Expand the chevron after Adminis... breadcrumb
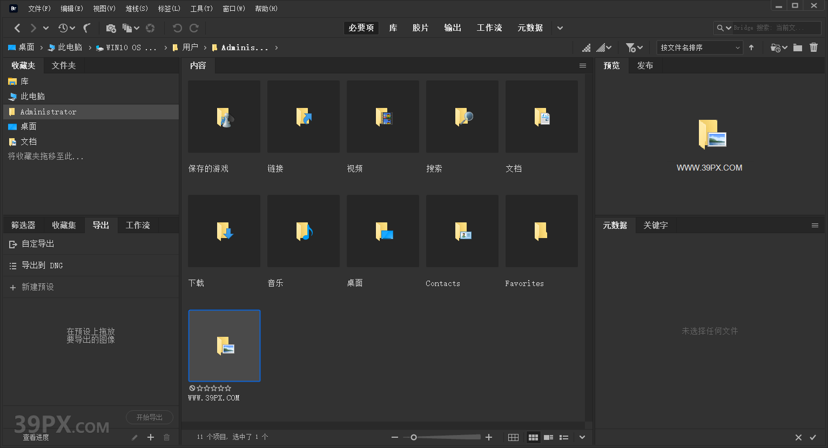The width and height of the screenshot is (828, 448). pos(277,47)
